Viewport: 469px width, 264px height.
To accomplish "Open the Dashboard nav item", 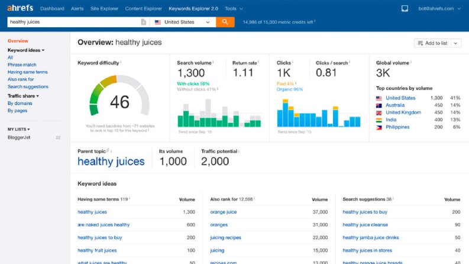I will [52, 9].
